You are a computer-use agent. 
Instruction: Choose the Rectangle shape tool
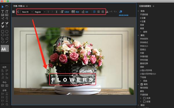[x=3, y=32]
